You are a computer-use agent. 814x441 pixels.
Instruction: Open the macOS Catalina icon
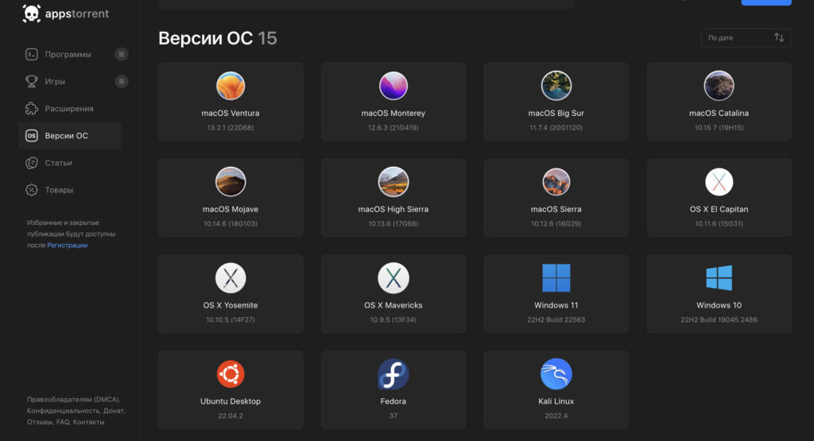pos(719,86)
